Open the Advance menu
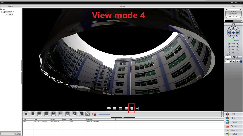243x136 pixels. [233, 130]
